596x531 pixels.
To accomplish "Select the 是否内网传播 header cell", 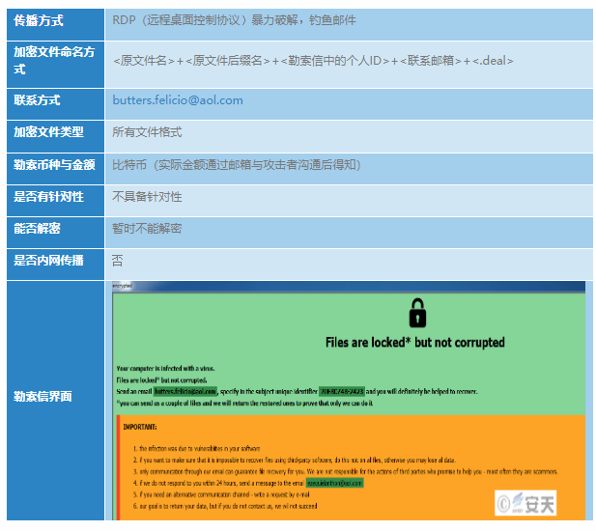I will (55, 265).
